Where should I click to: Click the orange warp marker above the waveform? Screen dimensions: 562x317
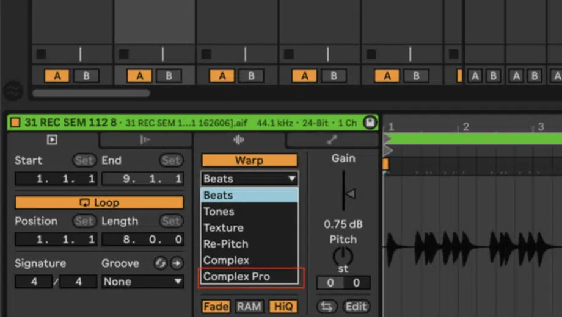click(x=385, y=164)
